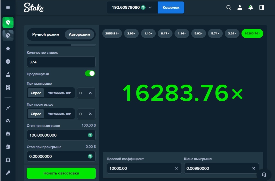Click the Кошелек button

point(171,7)
